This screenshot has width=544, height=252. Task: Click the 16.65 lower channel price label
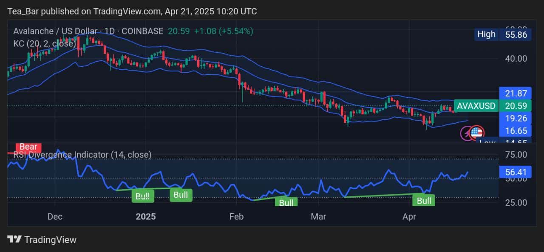pos(516,130)
